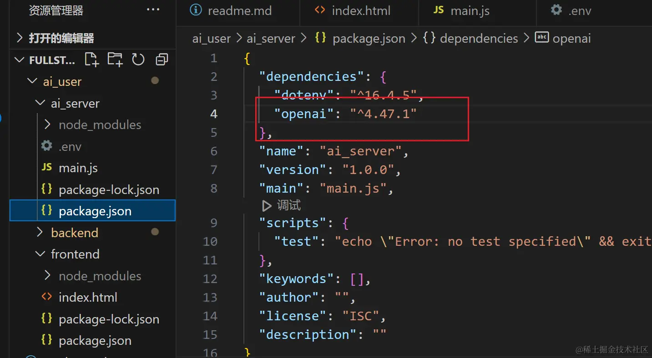The width and height of the screenshot is (652, 358).
Task: Open index.html in frontend folder
Action: tap(93, 297)
